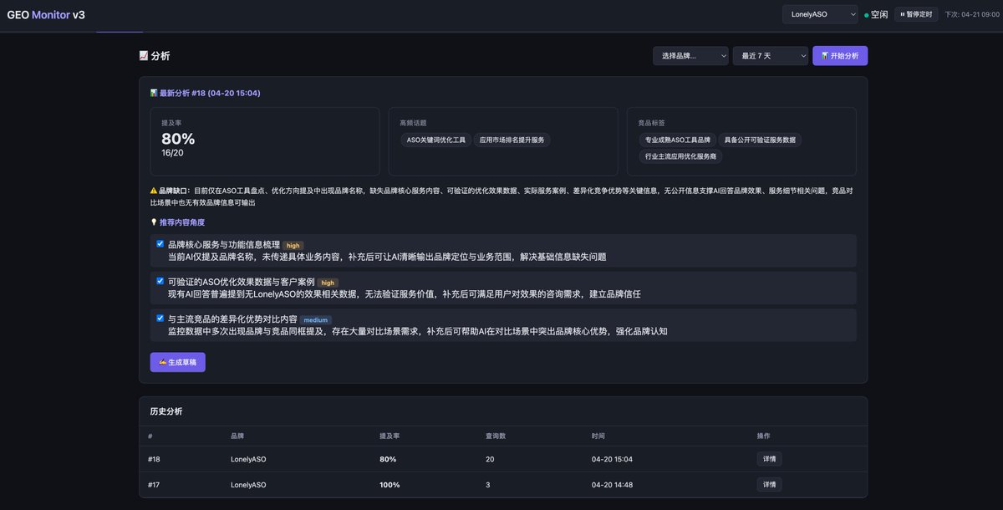Open 详情 for analysis #17
The width and height of the screenshot is (1003, 510).
769,484
